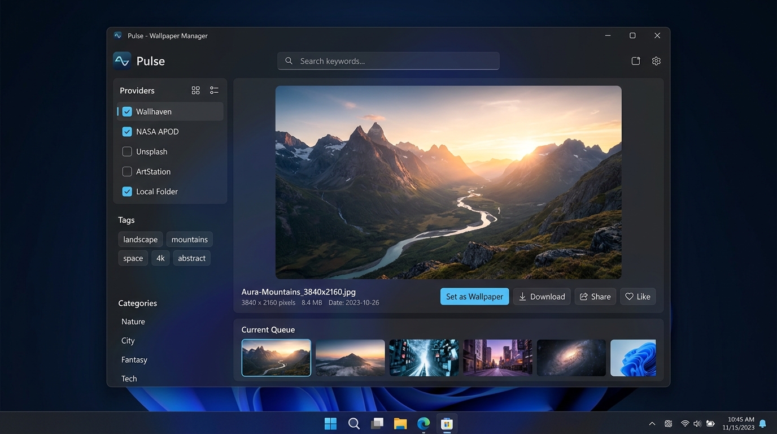Share the Aura-Mountains wallpaper

(595, 297)
